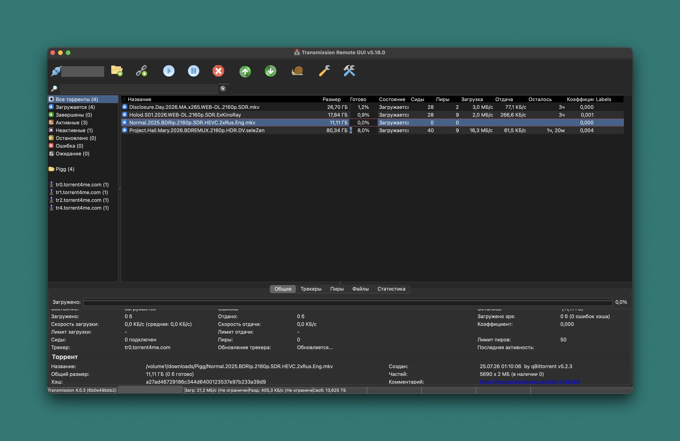The height and width of the screenshot is (441, 680).
Task: Click the add torrent file folder icon
Action: 117,71
